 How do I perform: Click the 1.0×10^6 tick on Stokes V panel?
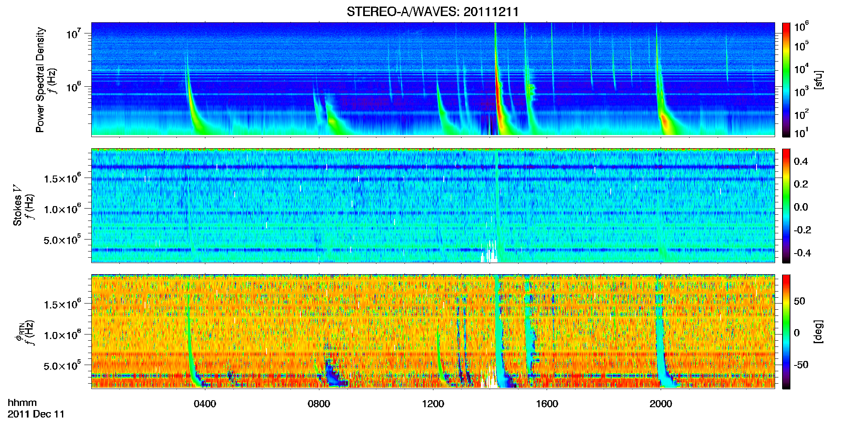click(x=62, y=209)
